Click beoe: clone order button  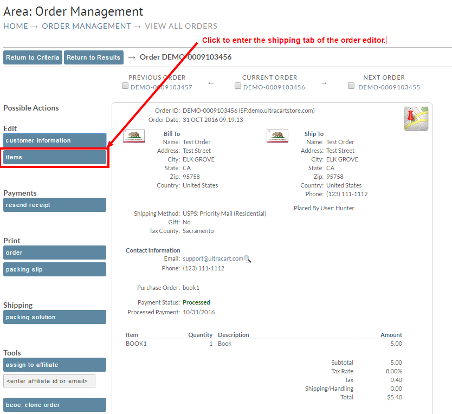[x=55, y=405]
